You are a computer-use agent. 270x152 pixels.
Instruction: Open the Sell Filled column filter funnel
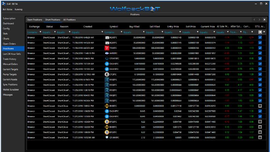click(x=162, y=32)
